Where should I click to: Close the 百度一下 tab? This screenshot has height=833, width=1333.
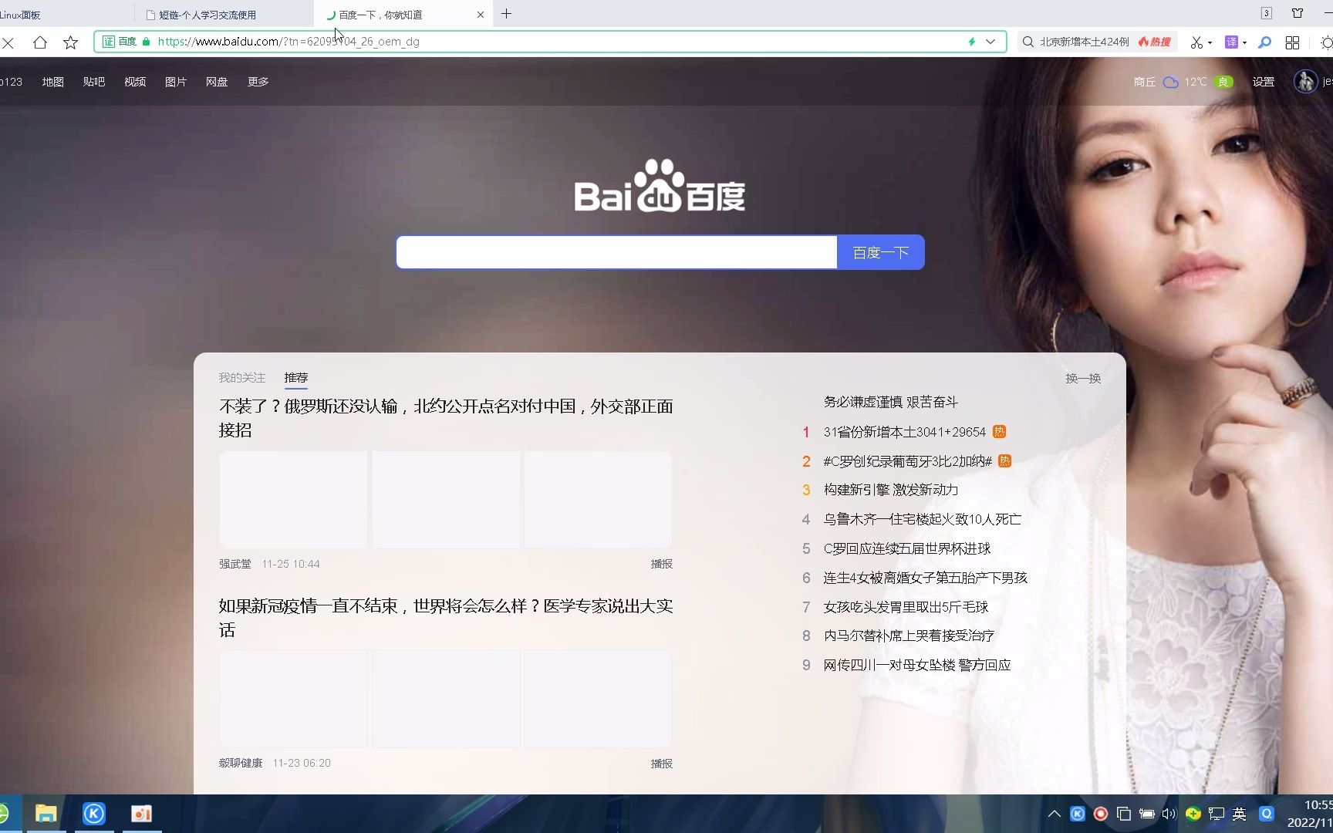(481, 15)
